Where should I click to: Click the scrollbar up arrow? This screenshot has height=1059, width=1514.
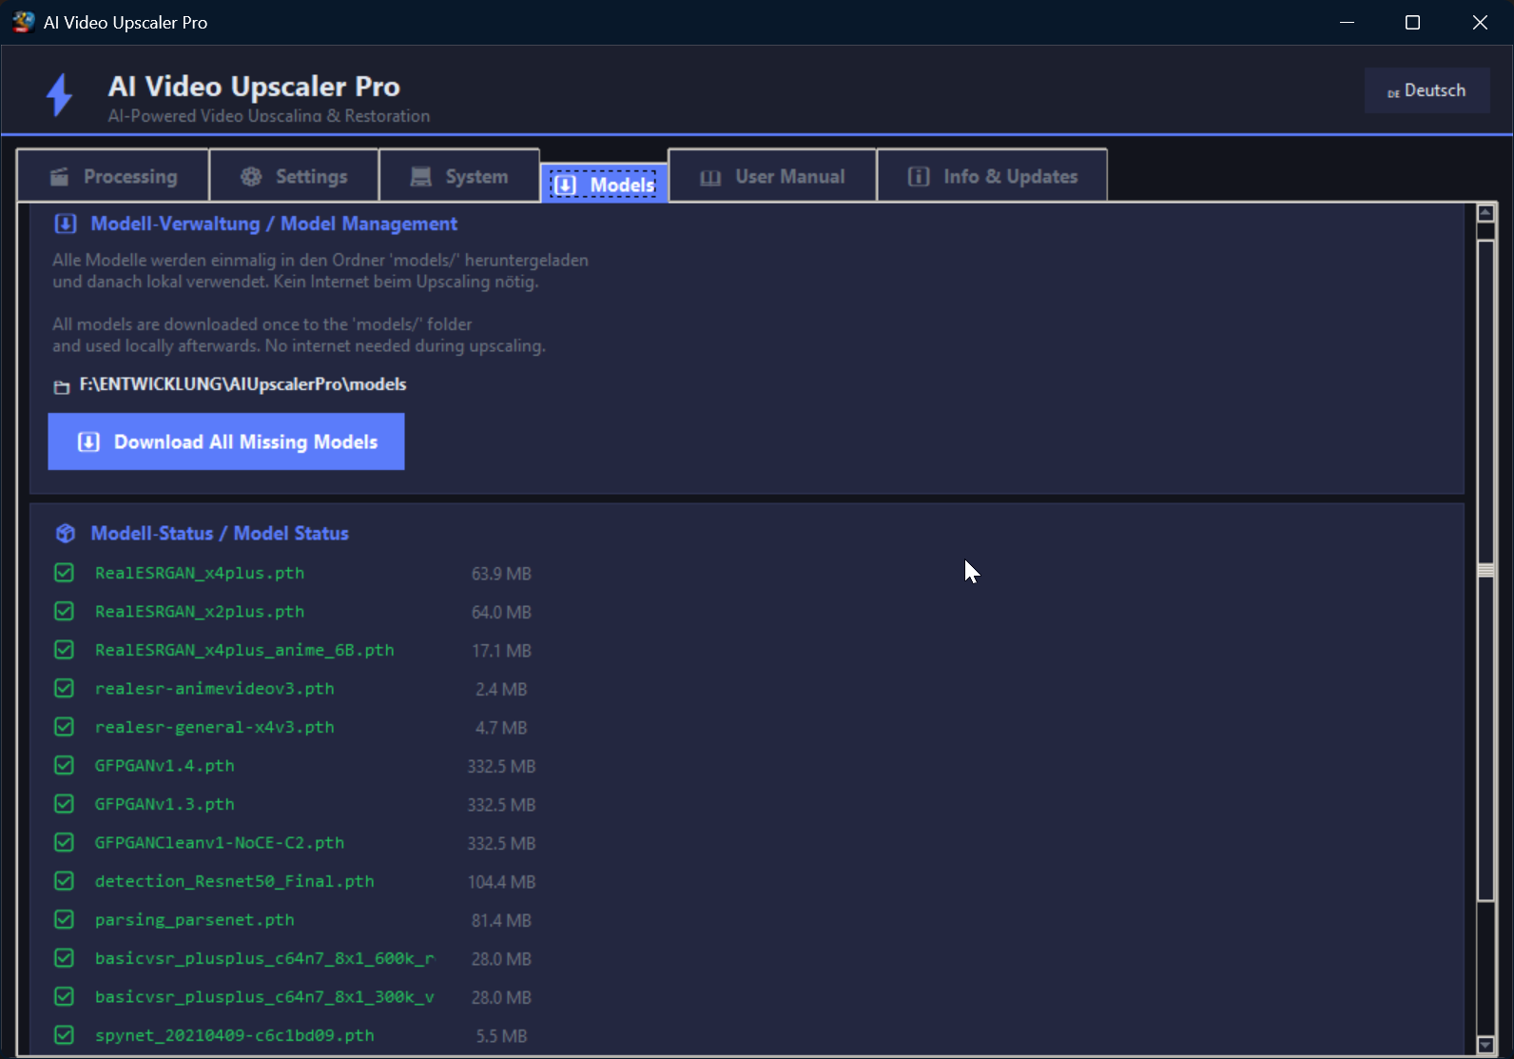1485,213
